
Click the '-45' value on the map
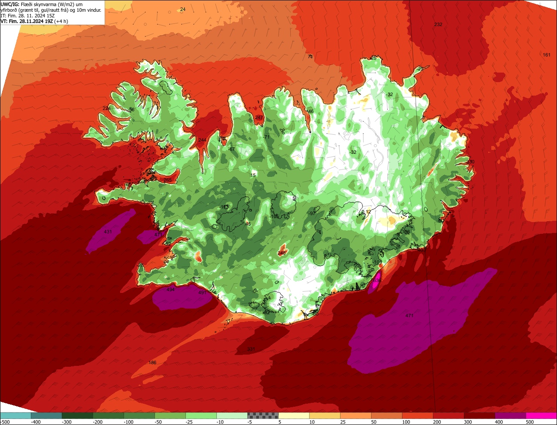248,224
